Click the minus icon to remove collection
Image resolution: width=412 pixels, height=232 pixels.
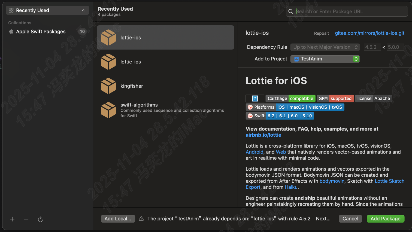pyautogui.click(x=26, y=219)
